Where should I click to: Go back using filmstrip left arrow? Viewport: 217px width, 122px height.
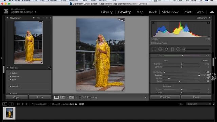(22, 104)
